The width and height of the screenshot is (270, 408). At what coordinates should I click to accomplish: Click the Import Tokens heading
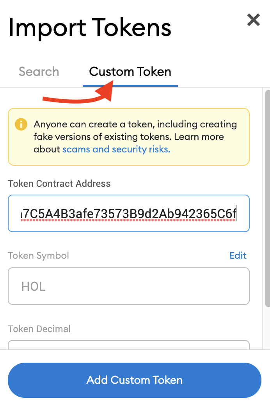click(x=90, y=27)
